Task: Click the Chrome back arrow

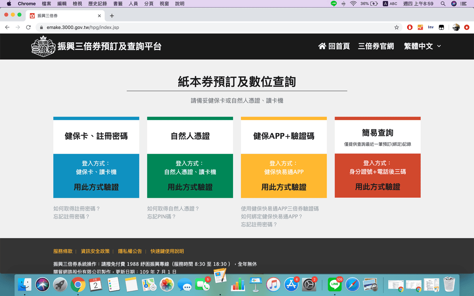Action: [x=7, y=27]
